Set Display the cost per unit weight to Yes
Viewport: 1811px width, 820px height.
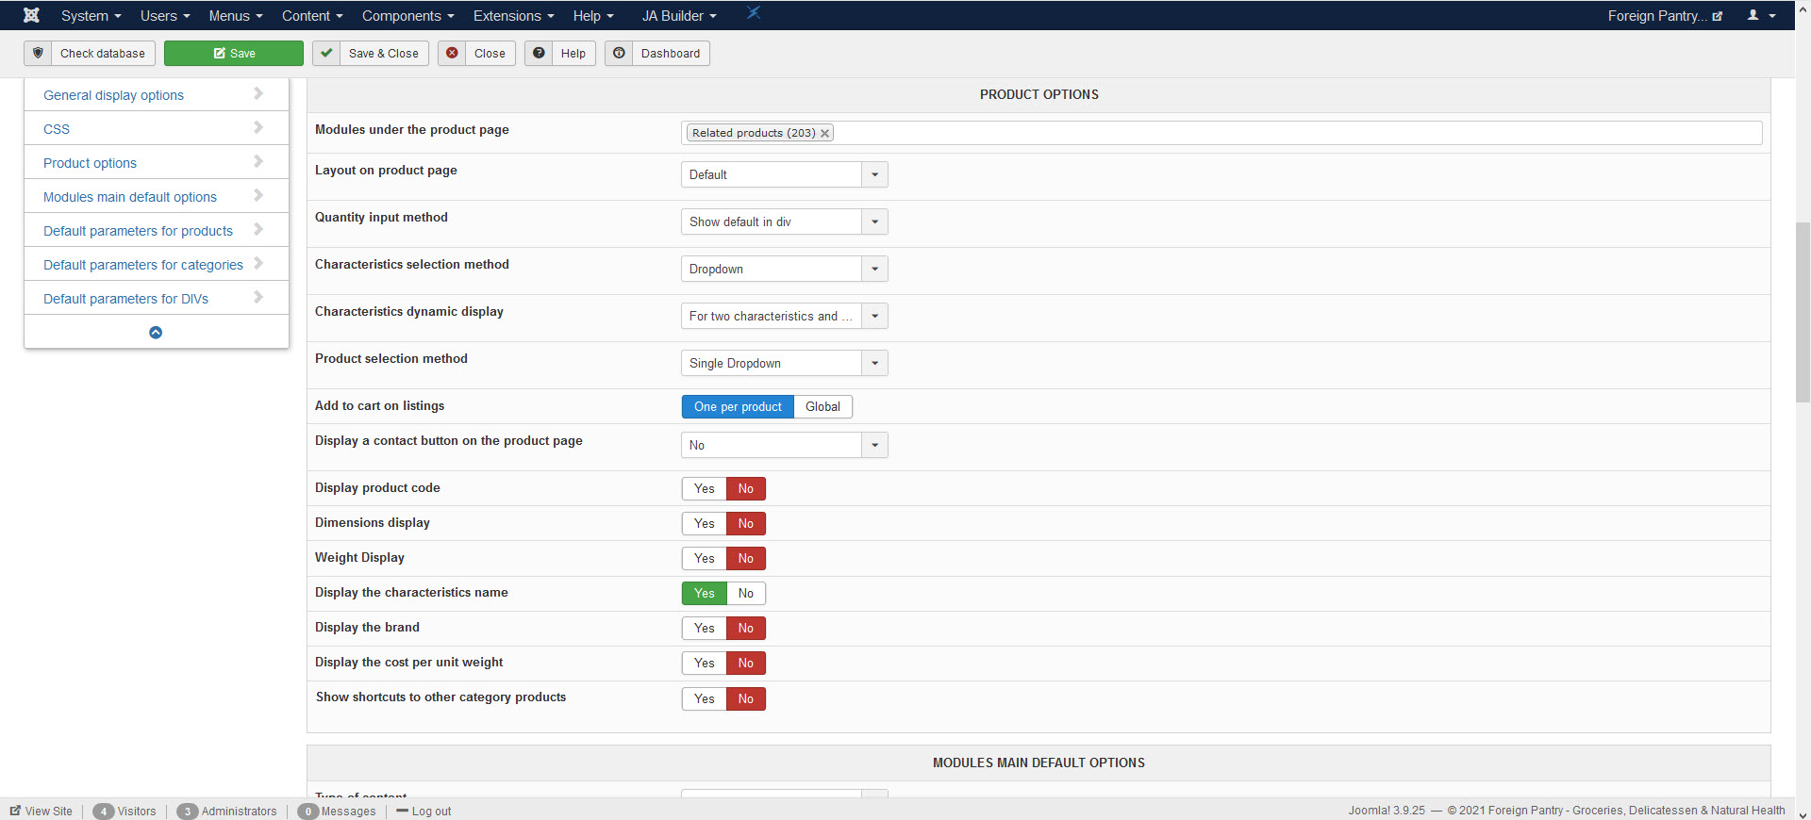(x=705, y=663)
